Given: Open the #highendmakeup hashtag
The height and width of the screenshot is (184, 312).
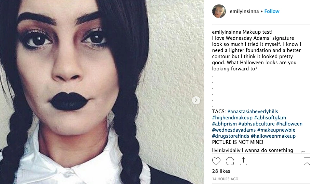Looking at the screenshot, I should (232, 118).
